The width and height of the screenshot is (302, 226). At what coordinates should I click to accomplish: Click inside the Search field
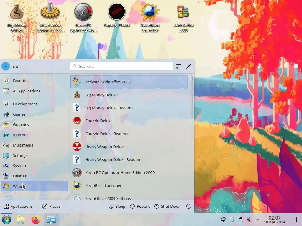pos(122,66)
